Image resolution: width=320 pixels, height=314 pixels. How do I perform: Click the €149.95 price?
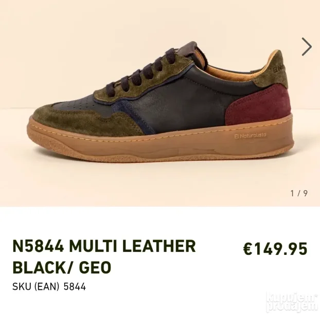275,249
